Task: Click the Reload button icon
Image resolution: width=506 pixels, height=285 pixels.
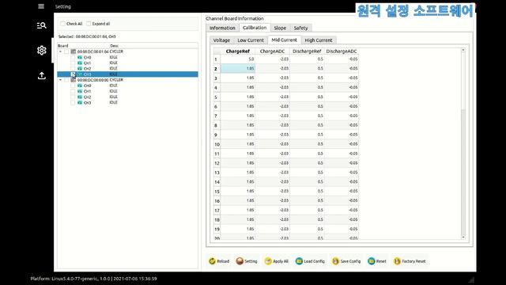Action: click(x=212, y=261)
